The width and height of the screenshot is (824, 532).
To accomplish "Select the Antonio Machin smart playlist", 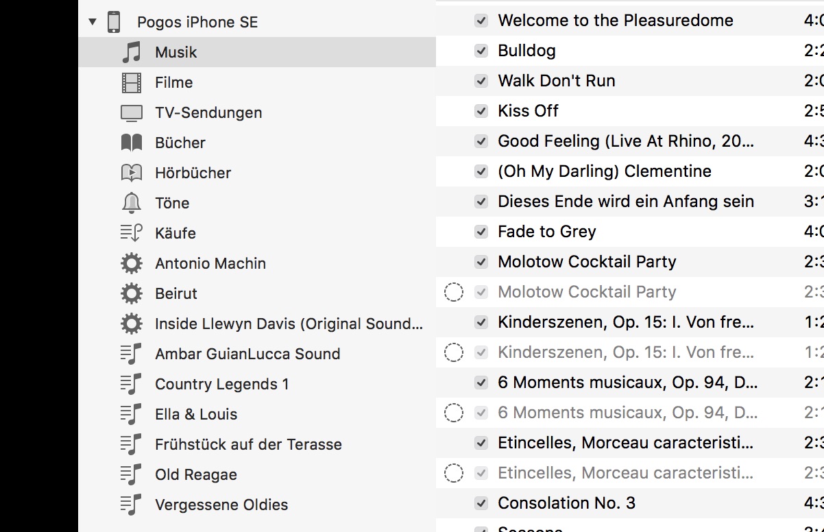I will [x=210, y=263].
